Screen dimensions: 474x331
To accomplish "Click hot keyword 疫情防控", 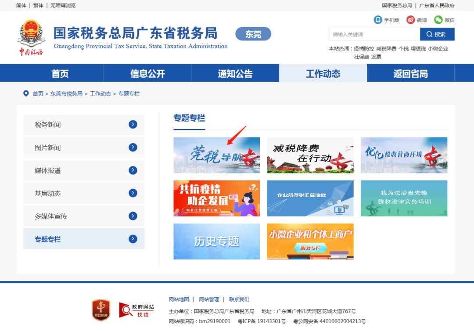I will click(364, 49).
